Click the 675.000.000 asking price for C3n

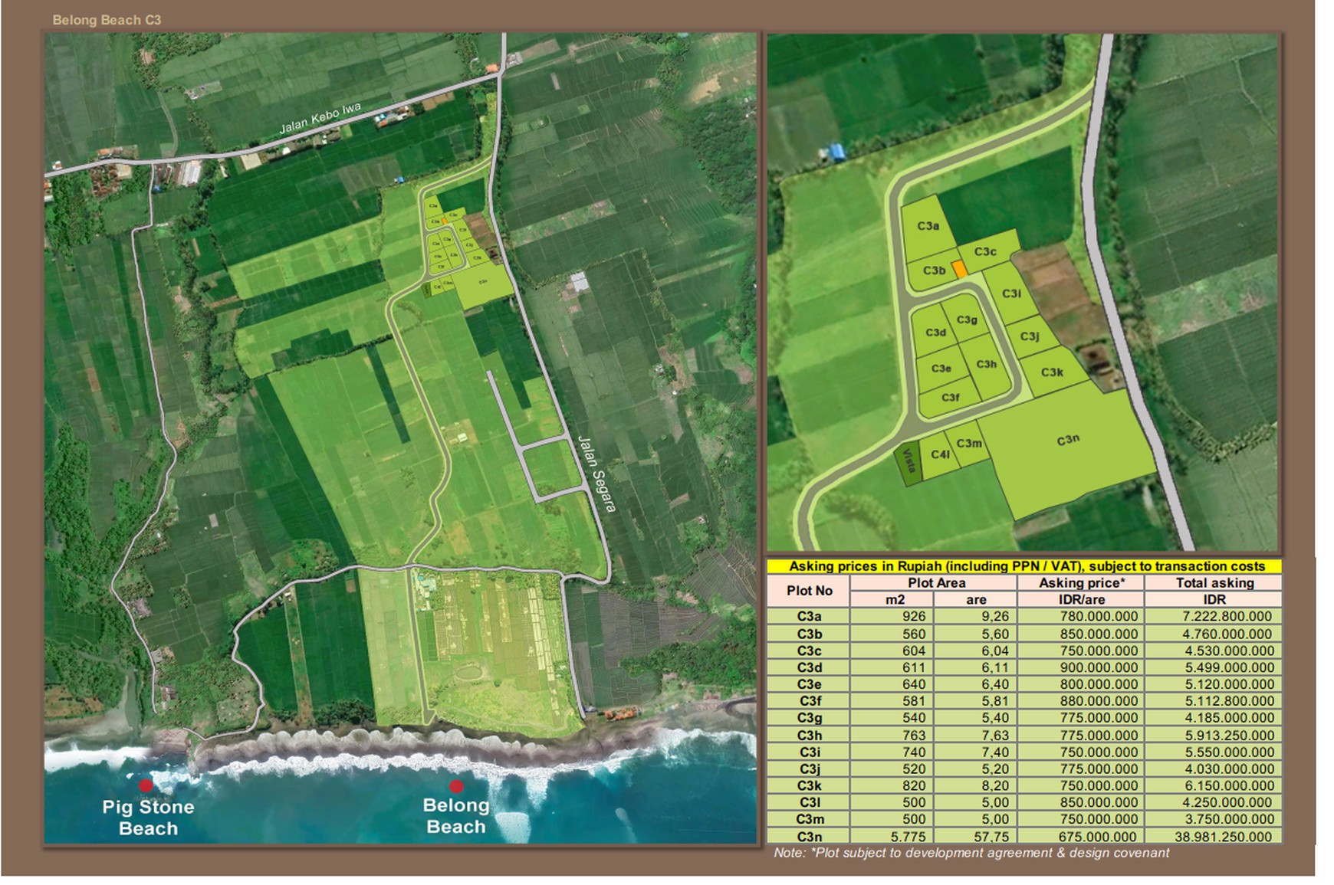point(1098,837)
